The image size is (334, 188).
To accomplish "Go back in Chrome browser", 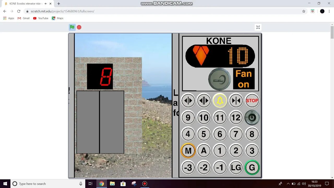I will (x=5, y=11).
